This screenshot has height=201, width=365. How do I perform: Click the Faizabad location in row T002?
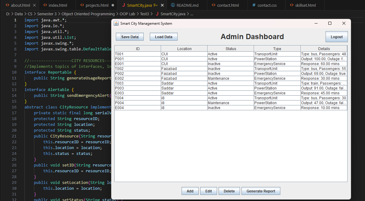tap(184, 69)
